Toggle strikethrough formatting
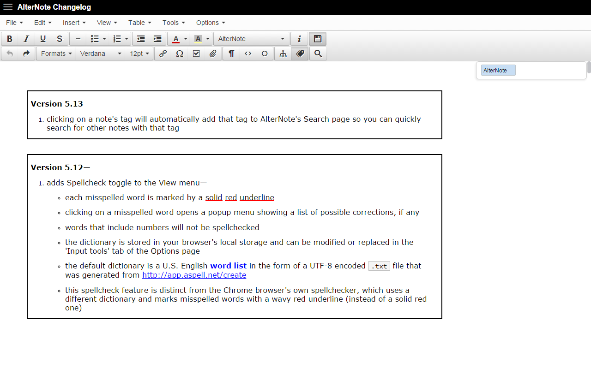The image size is (591, 369). (x=60, y=39)
